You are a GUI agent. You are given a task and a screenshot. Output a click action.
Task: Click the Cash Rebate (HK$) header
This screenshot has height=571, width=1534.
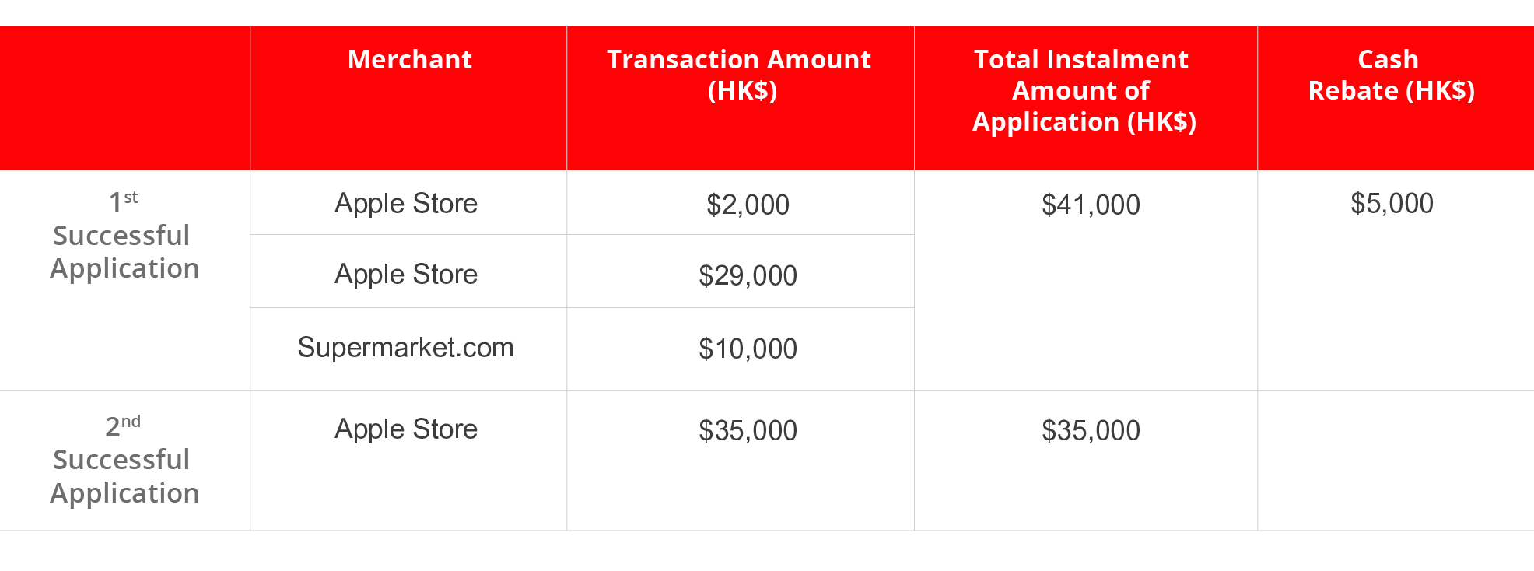(1391, 75)
